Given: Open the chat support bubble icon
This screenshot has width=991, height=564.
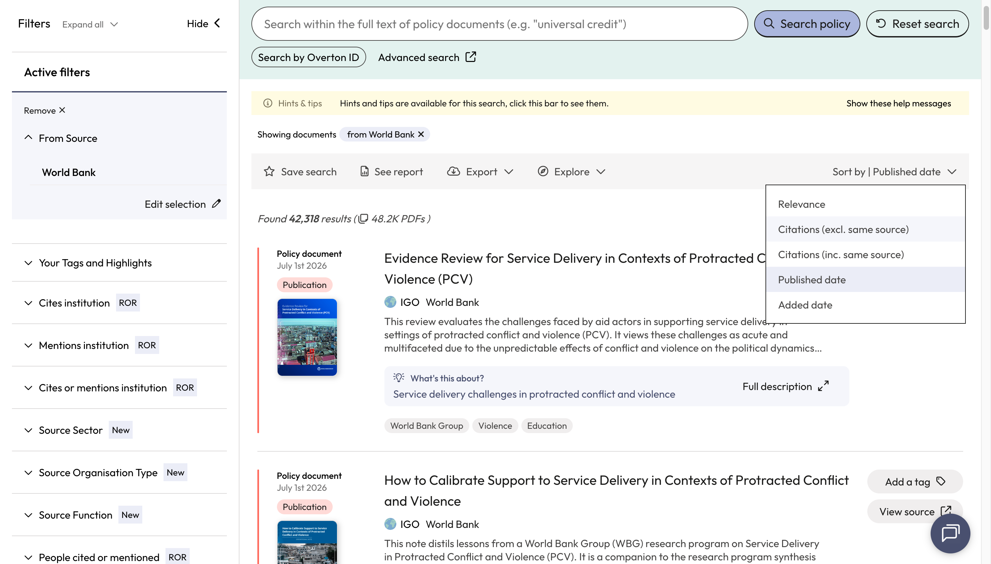Looking at the screenshot, I should (950, 534).
